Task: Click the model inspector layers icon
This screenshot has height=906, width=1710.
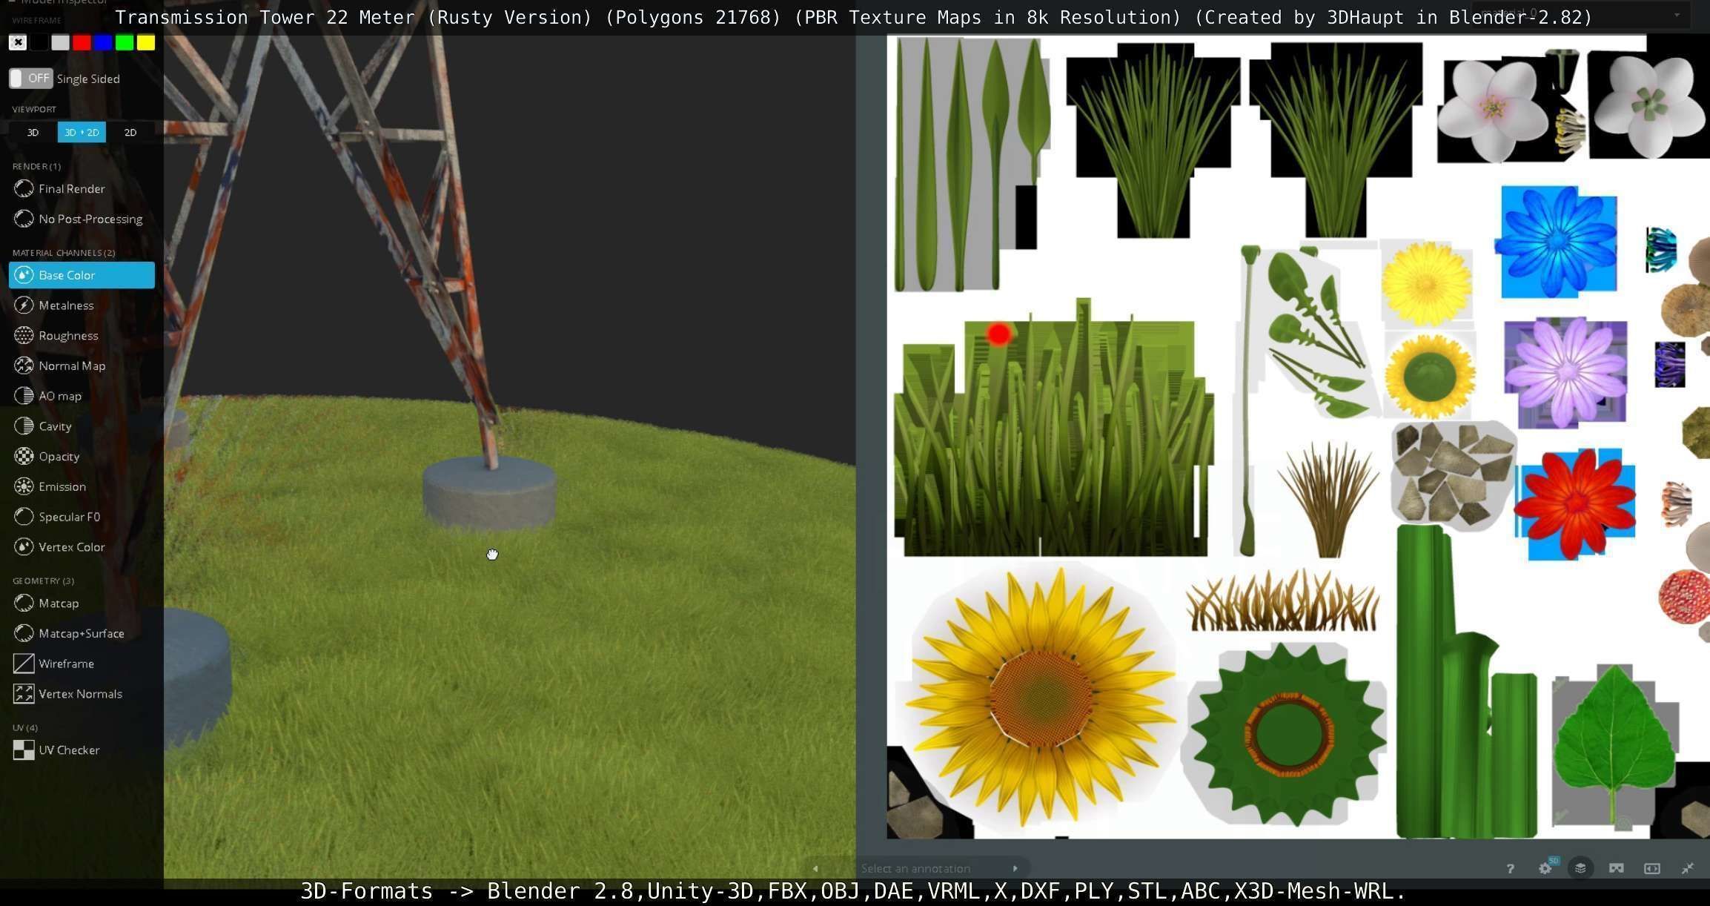Action: click(1580, 868)
